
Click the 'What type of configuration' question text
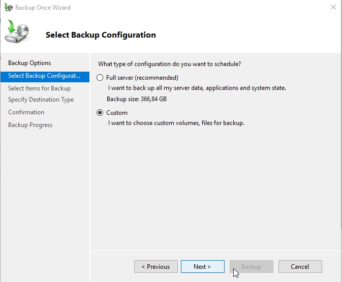coord(169,64)
